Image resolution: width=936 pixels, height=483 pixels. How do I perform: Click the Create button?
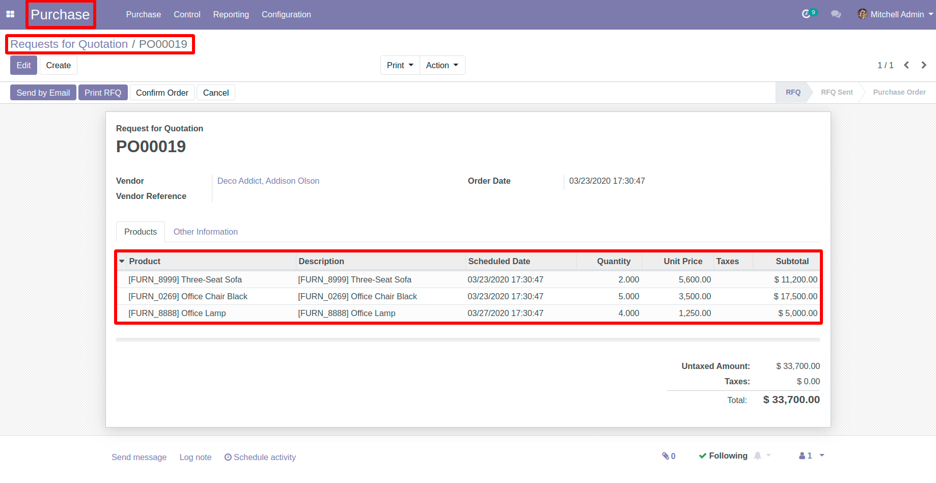(59, 65)
